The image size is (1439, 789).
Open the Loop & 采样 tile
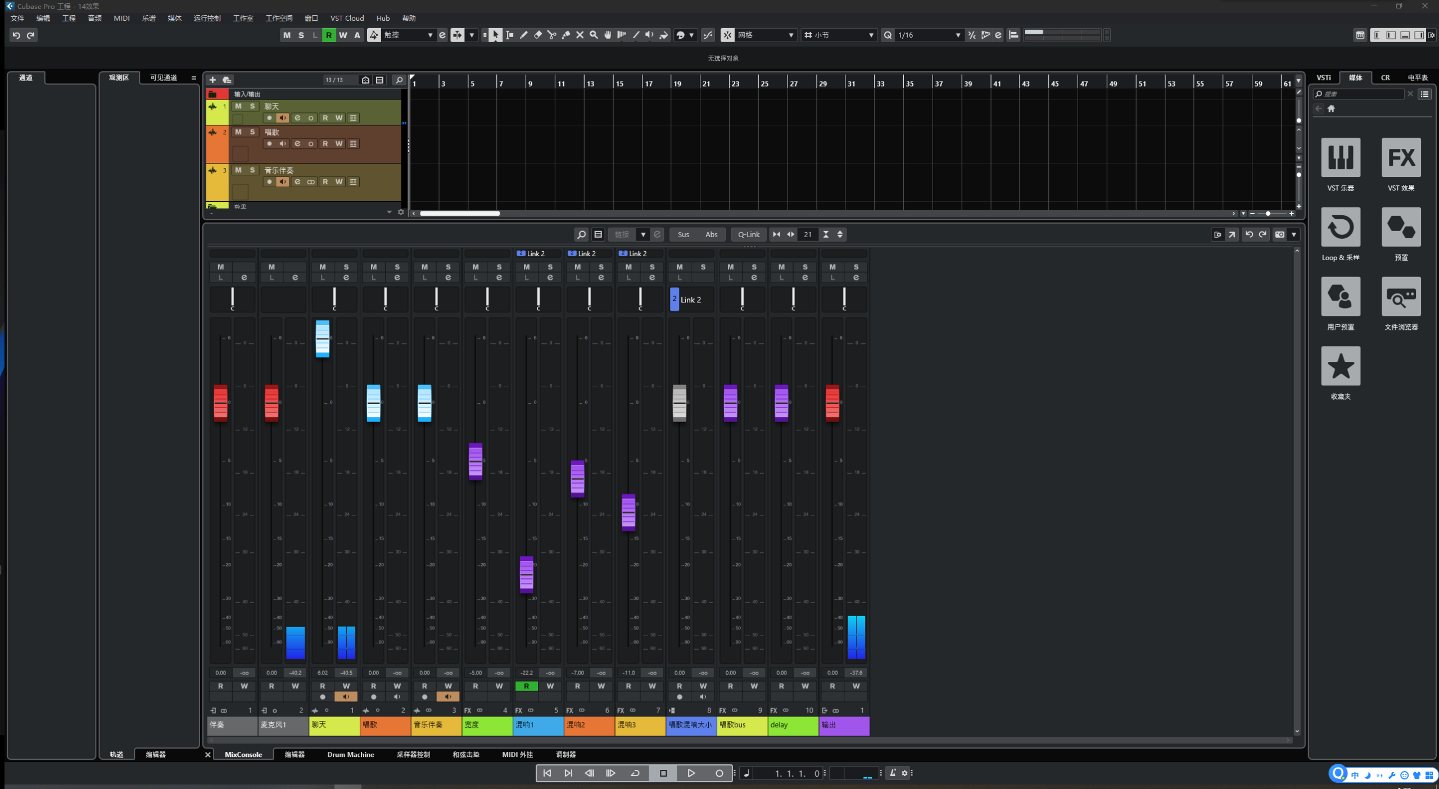(1340, 227)
